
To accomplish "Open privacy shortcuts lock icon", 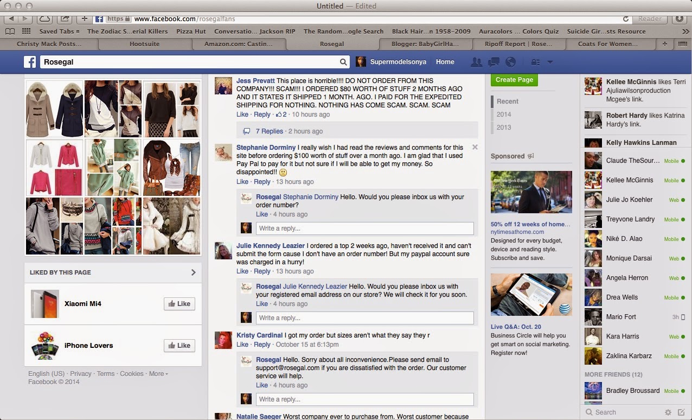I will click(x=535, y=62).
